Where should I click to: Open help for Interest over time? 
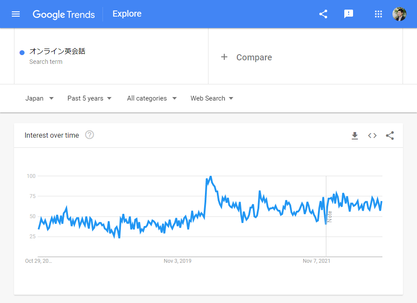(89, 135)
